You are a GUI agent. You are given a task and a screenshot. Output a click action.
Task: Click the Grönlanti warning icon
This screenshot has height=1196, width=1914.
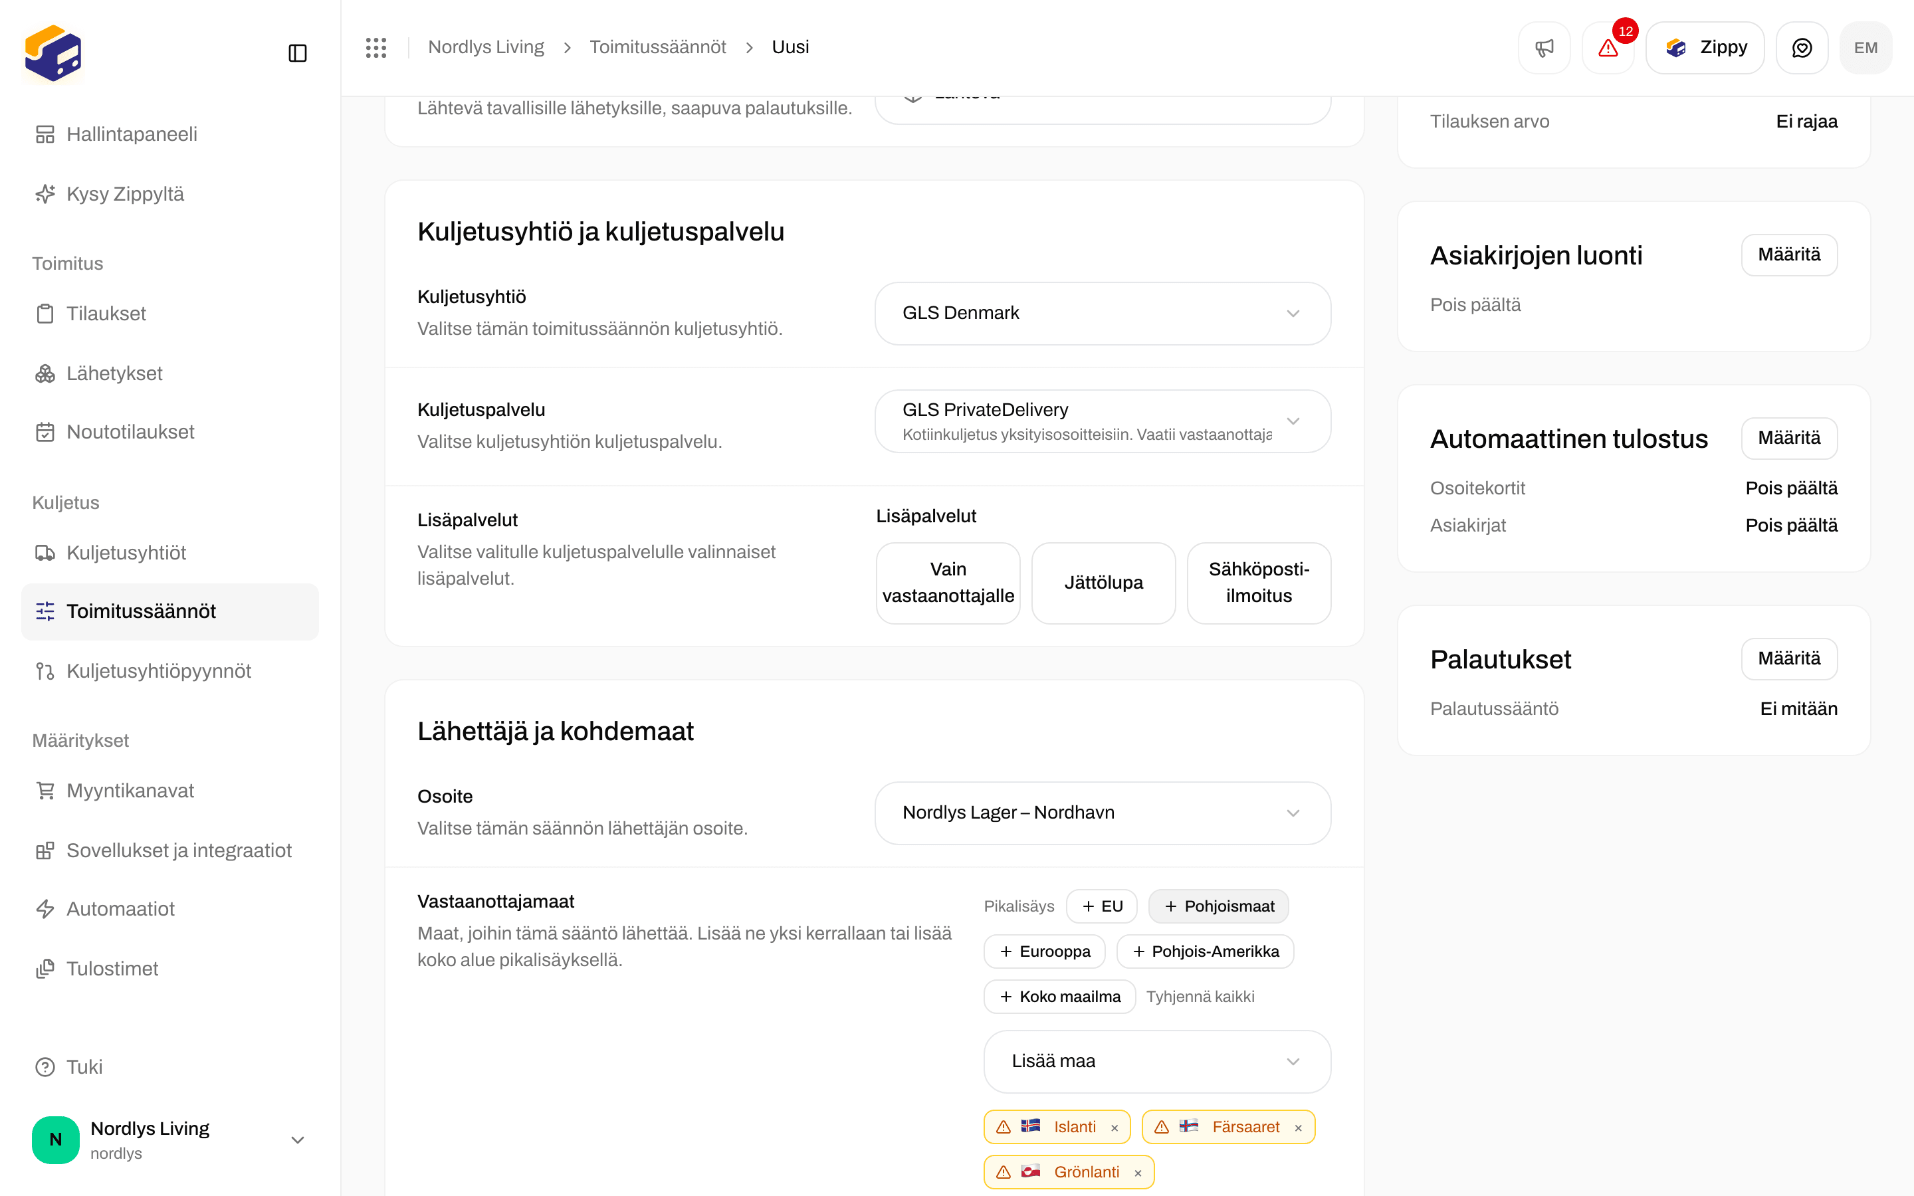(1003, 1172)
